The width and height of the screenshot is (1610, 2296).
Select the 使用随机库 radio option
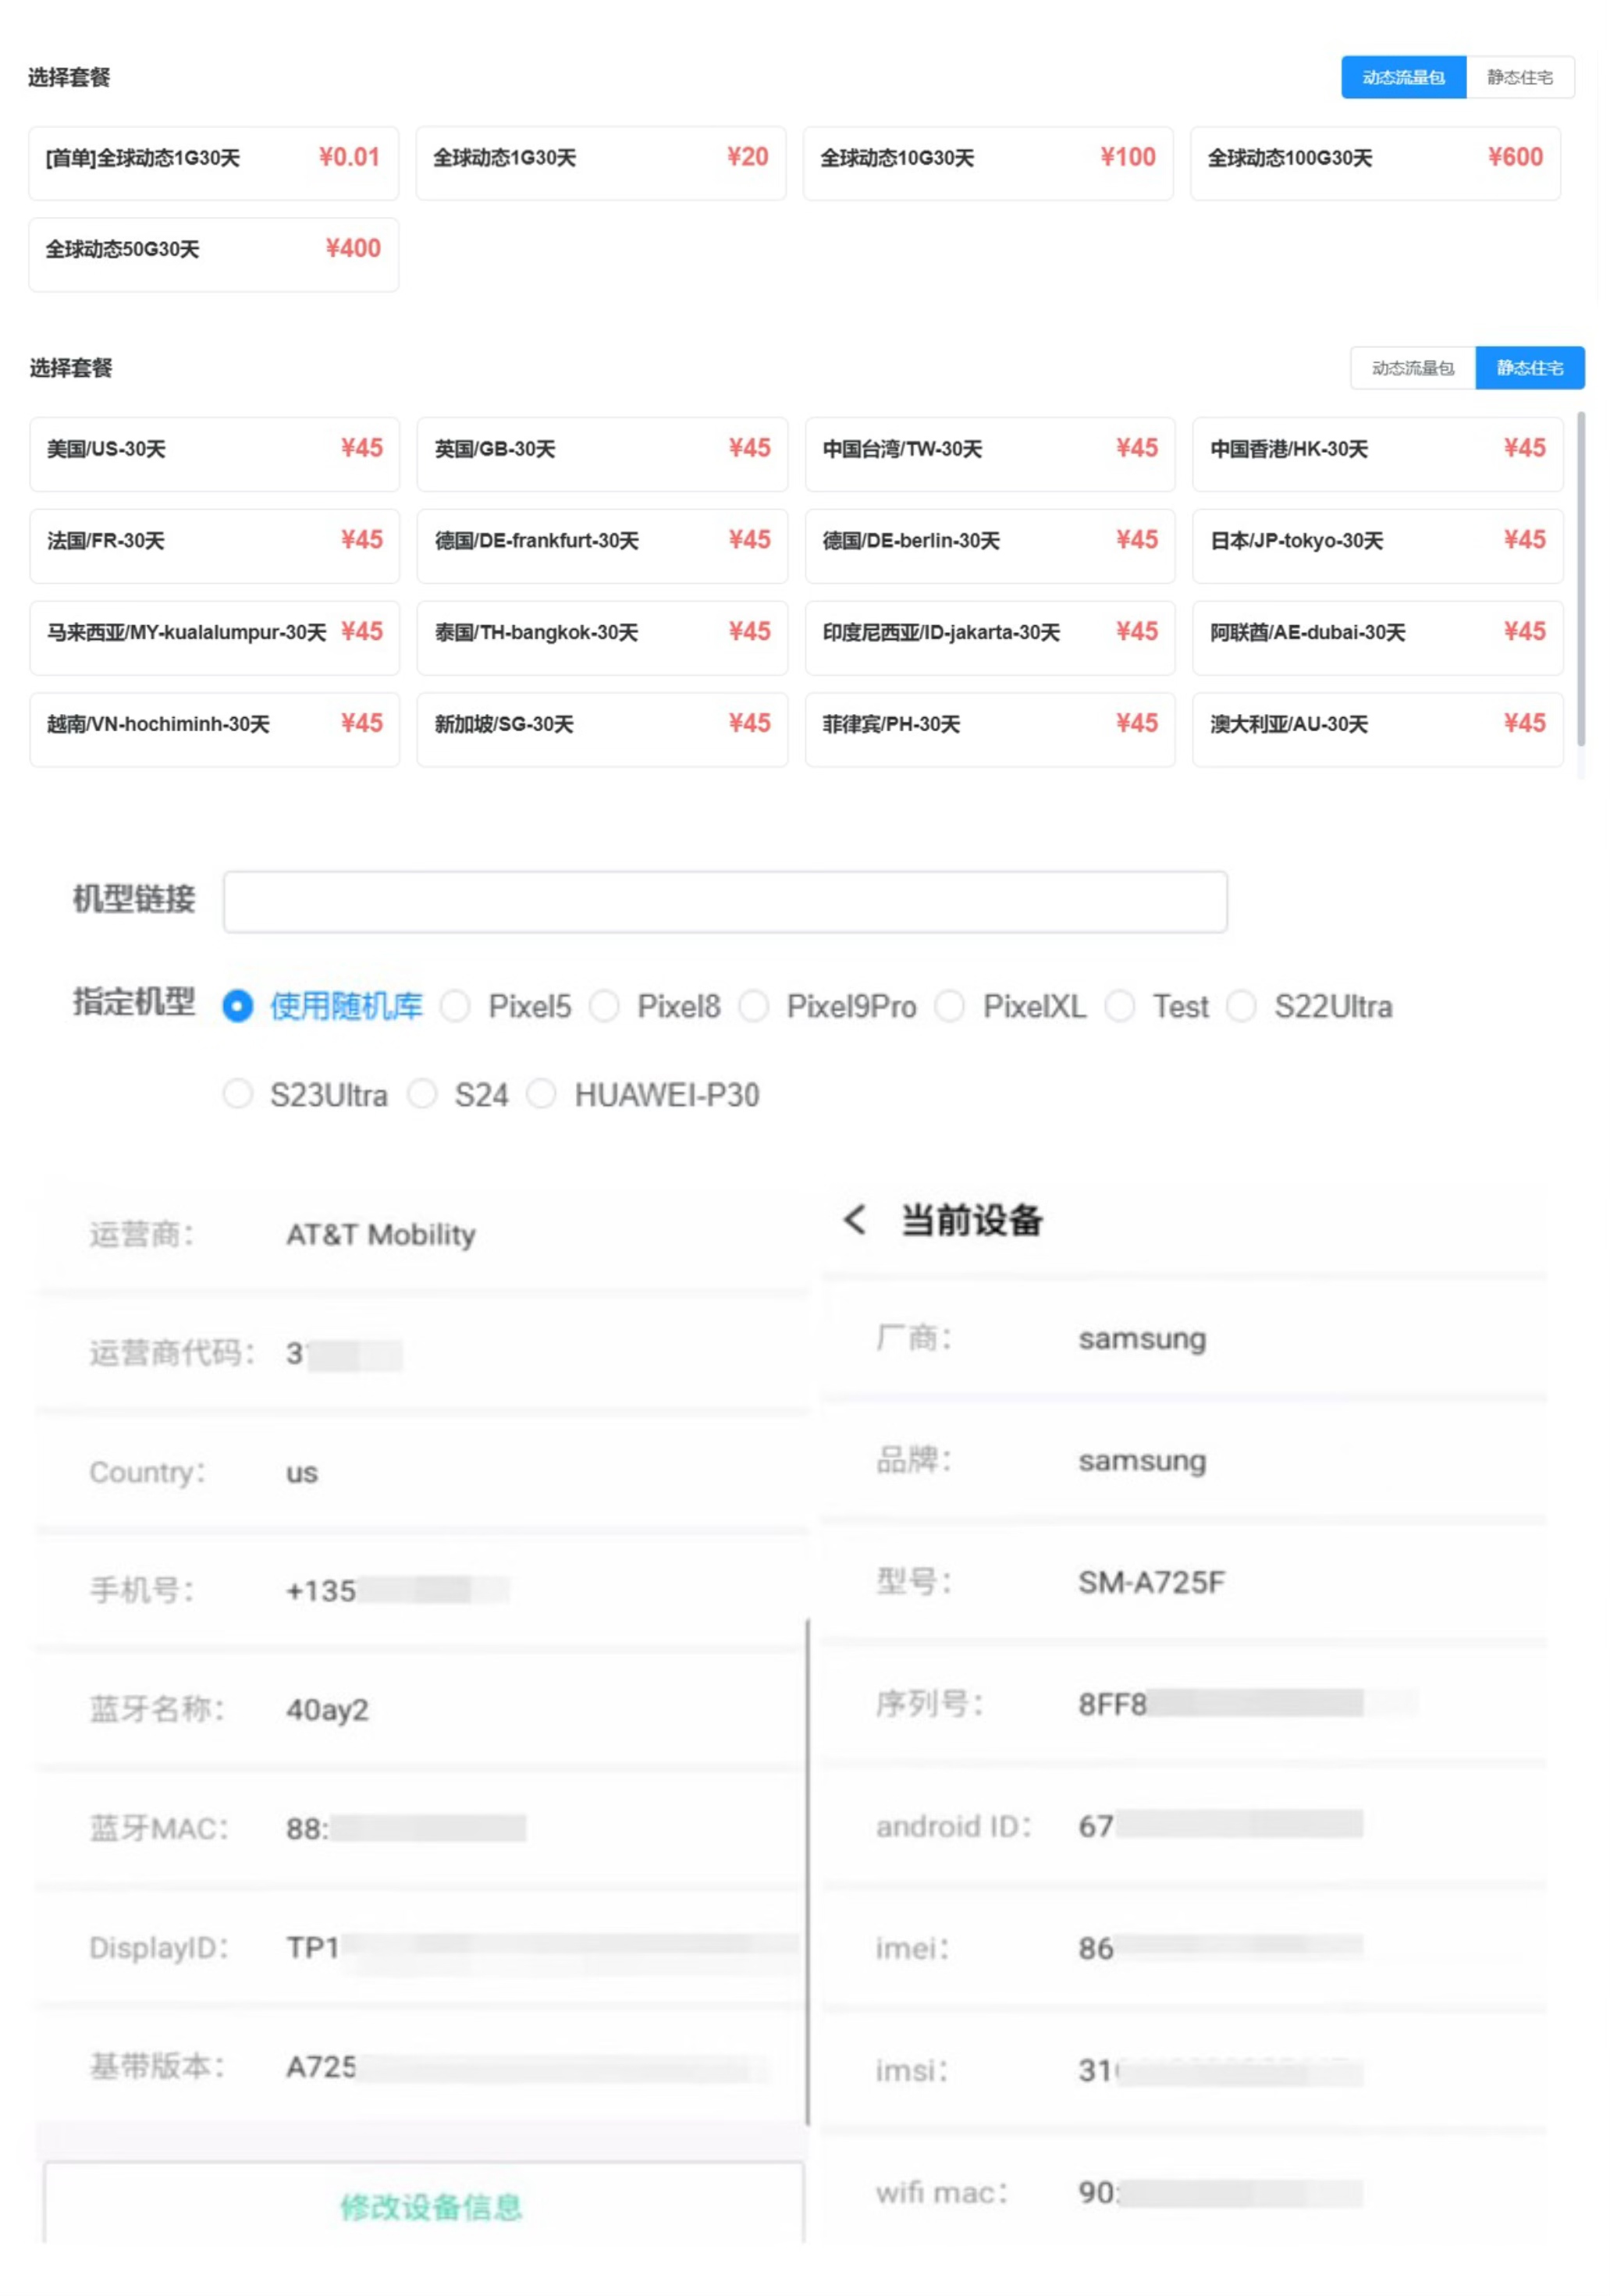click(238, 1007)
